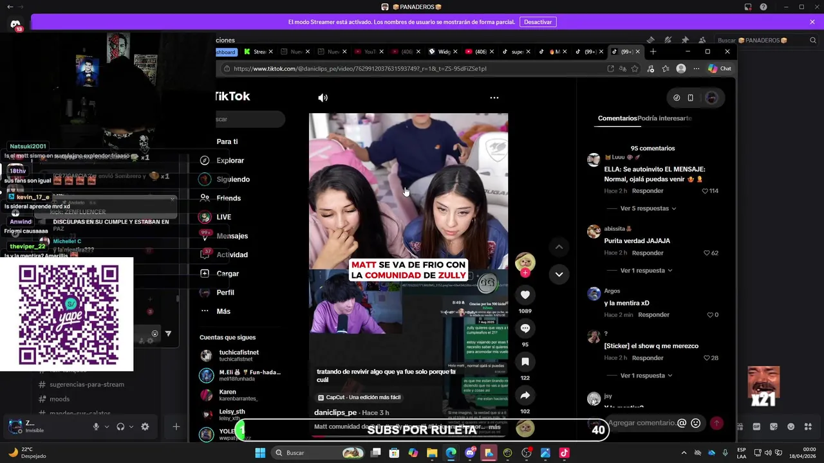Viewport: 824px width, 463px height.
Task: Favorite this page with the star icon
Action: [x=635, y=69]
